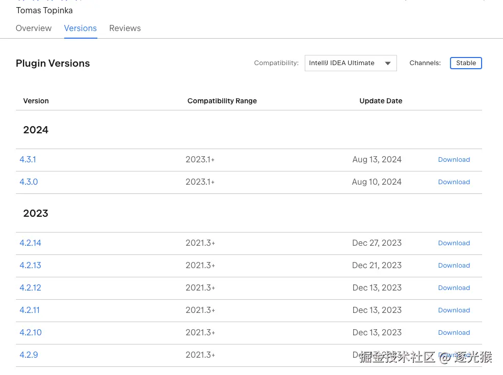503x375 pixels.
Task: Download version 4.3.1
Action: (x=454, y=160)
